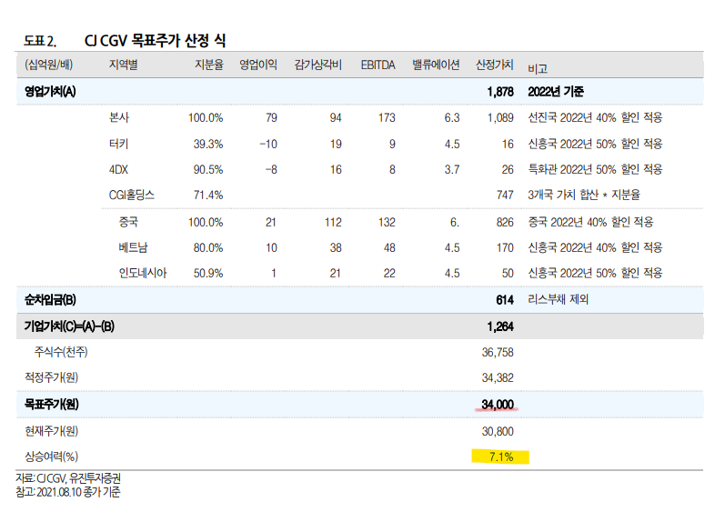
Task: Click the source line '자료: CJ CGV, 유진투자증권'
Action: point(68,478)
